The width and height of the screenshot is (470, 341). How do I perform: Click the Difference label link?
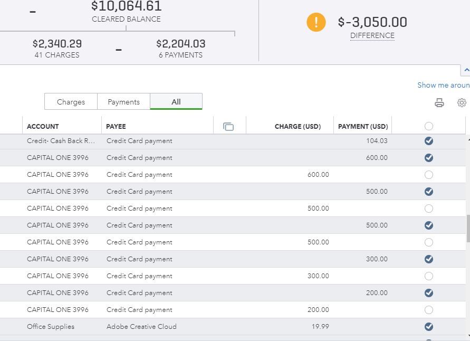pos(372,35)
